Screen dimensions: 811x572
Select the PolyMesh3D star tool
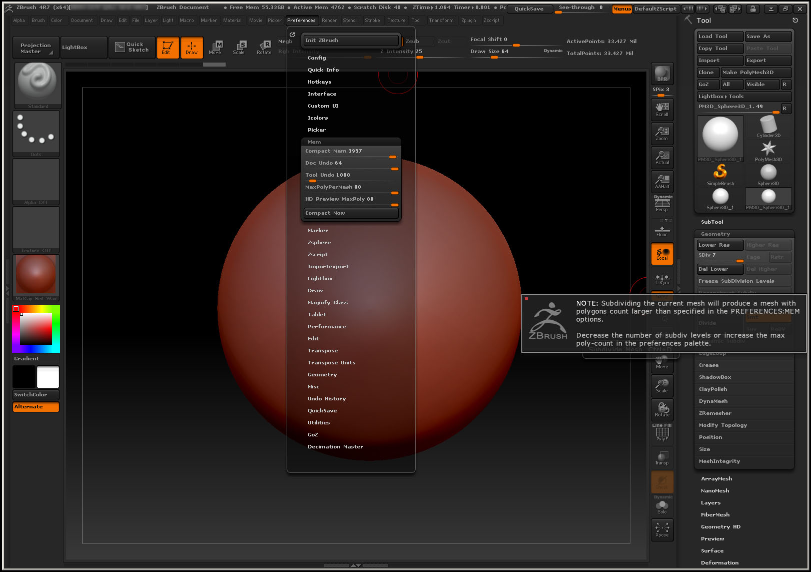(x=768, y=151)
